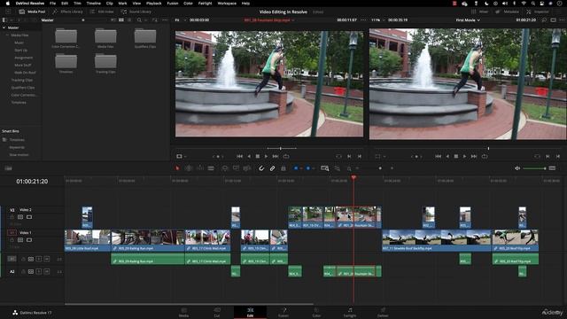
Task: Click the Replace Clip toolbar icon
Action: (247, 168)
